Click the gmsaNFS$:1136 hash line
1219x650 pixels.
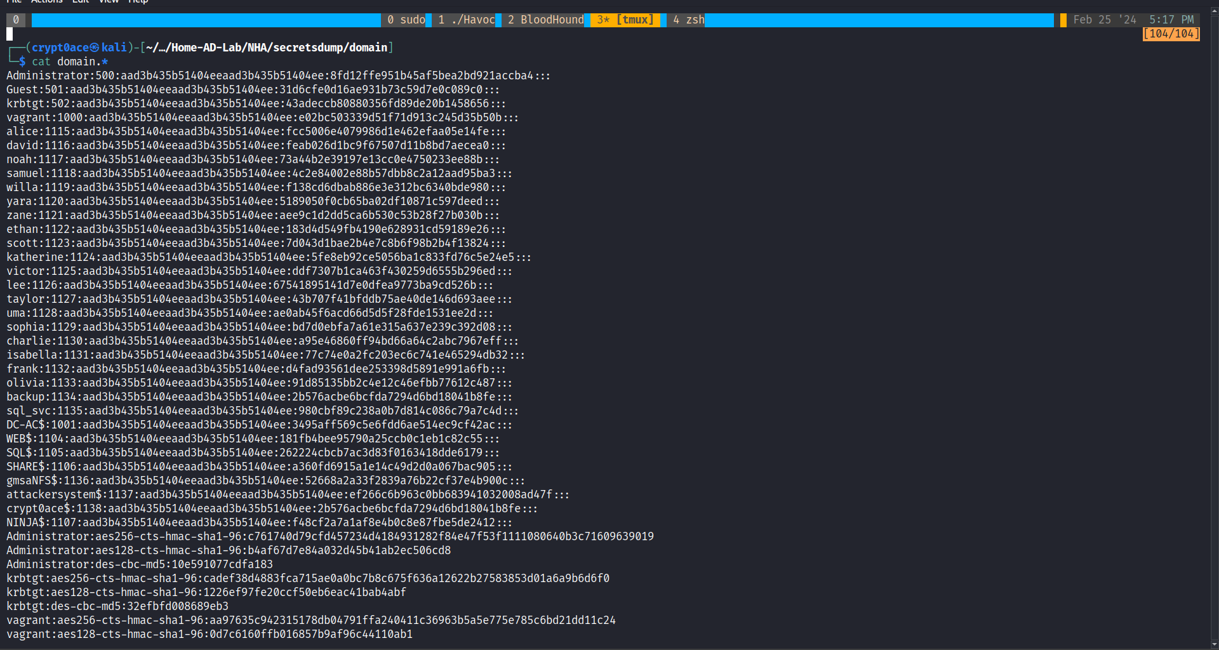coord(265,481)
